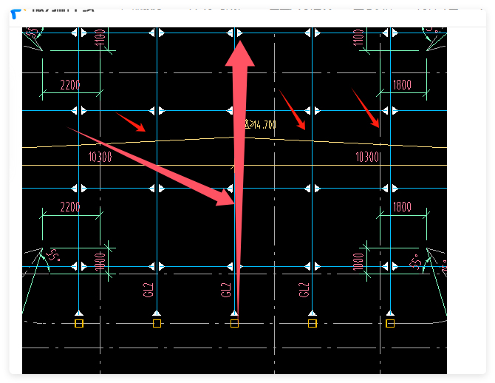495x383 pixels.
Task: Select the upper 2200 dimension text
Action: 70,85
